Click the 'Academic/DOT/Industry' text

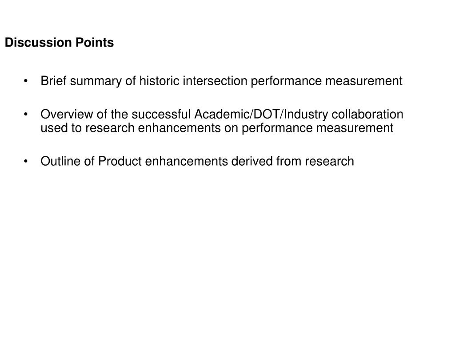(x=261, y=115)
